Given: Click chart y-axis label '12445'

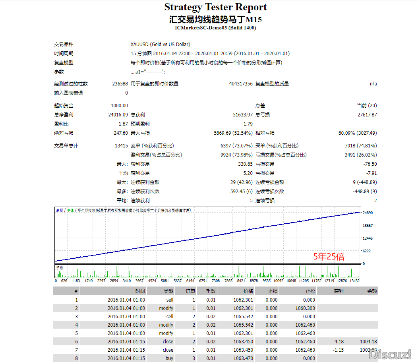Looking at the screenshot, I should point(368,238).
